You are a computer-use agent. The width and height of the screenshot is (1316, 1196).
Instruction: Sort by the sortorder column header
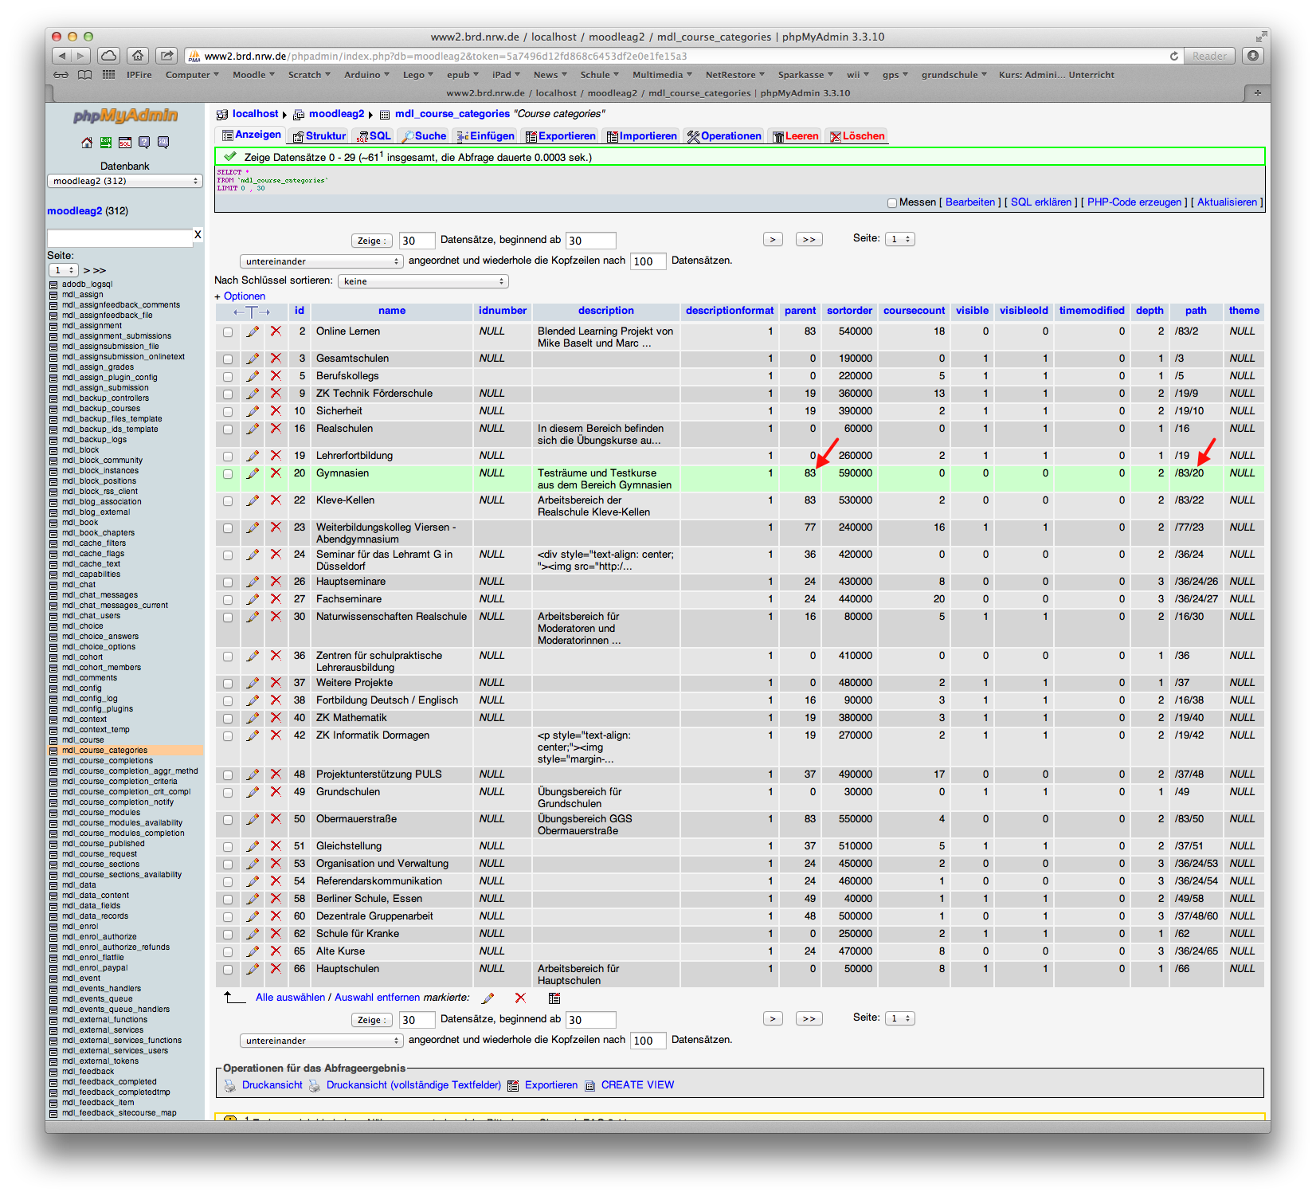(x=849, y=311)
